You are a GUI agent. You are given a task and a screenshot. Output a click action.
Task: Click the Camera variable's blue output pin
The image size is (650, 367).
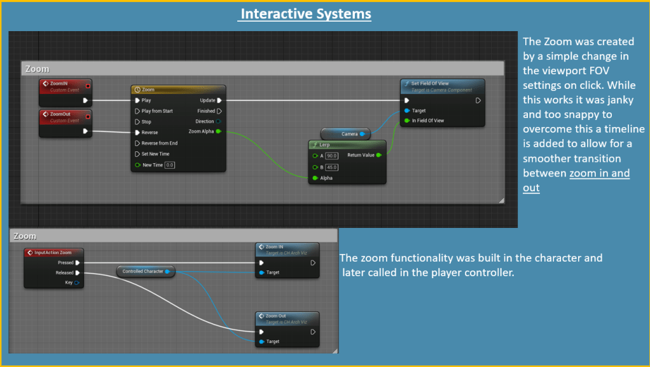click(x=362, y=134)
